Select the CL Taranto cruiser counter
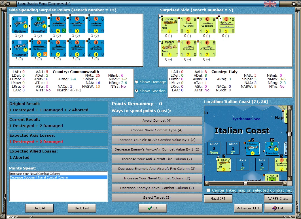The image size is (301, 219). [188, 25]
